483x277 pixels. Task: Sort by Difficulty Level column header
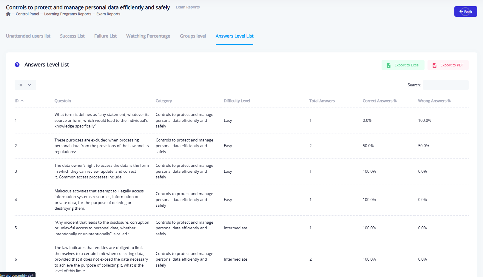pos(237,101)
